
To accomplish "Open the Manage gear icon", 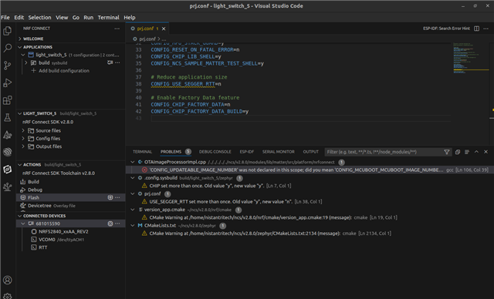I will (x=7, y=296).
